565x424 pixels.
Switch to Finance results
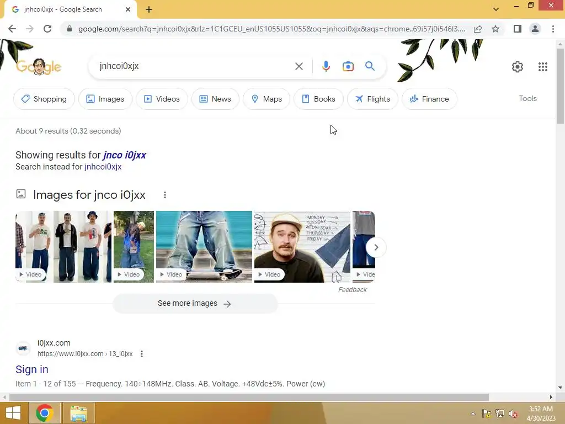pyautogui.click(x=429, y=99)
